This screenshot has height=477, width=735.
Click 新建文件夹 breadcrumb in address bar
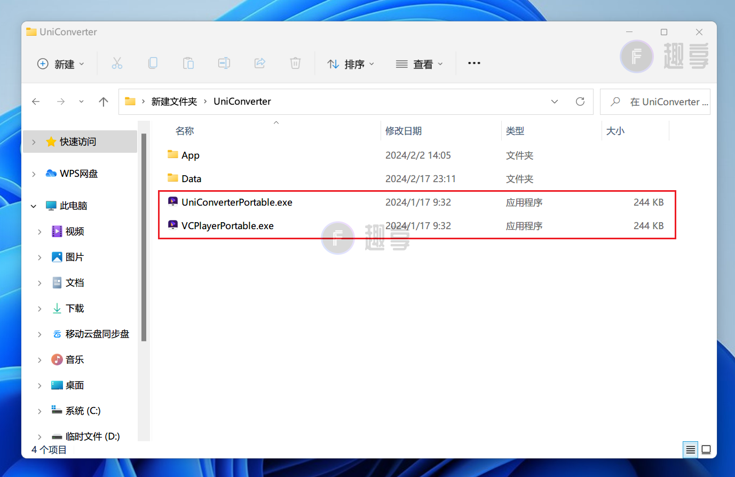click(x=174, y=101)
